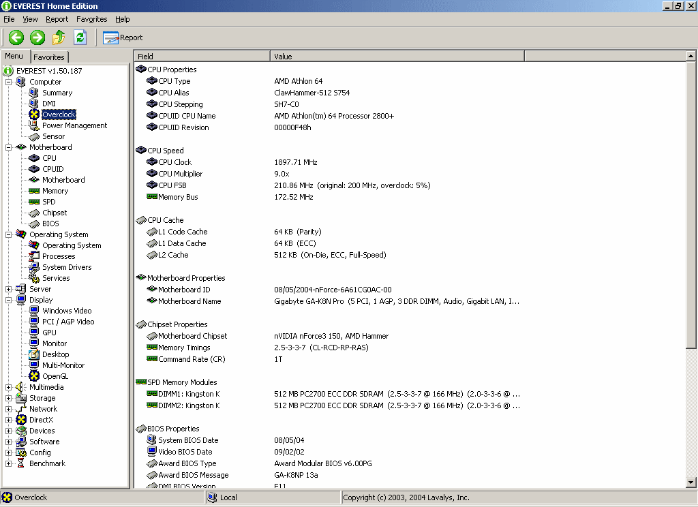The width and height of the screenshot is (698, 507).
Task: Select the System Drivers icon
Action: (34, 267)
